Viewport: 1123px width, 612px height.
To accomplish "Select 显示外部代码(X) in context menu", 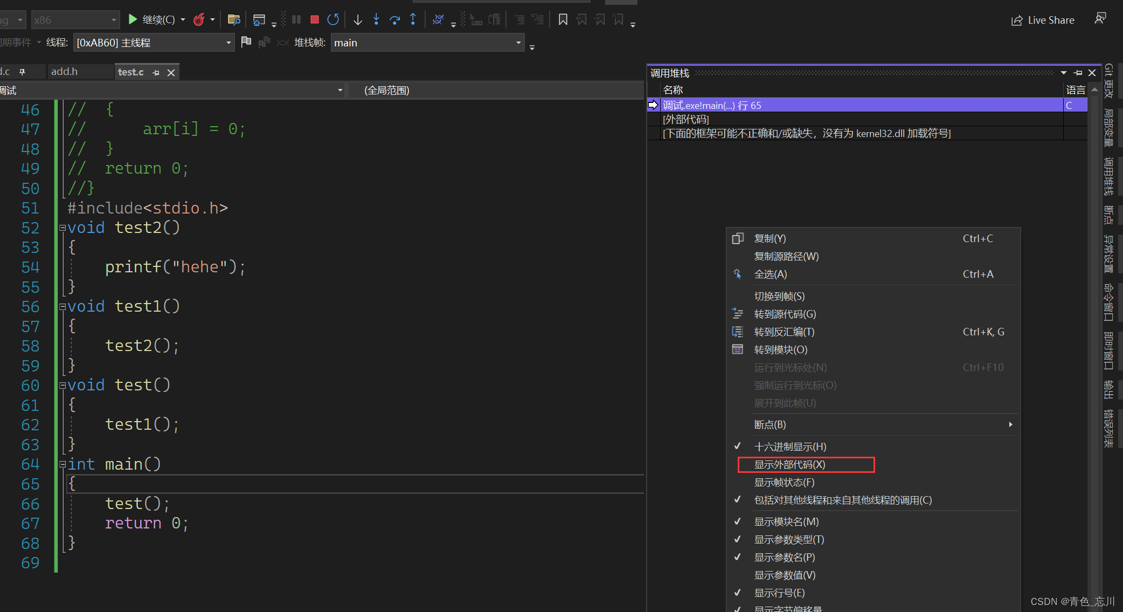I will 789,464.
